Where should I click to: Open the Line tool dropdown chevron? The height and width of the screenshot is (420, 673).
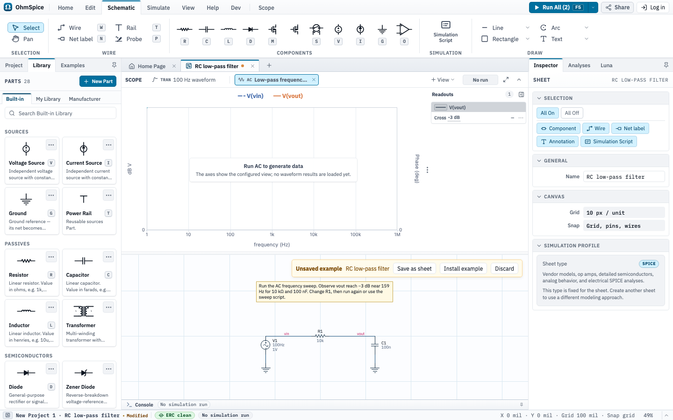[x=528, y=28]
